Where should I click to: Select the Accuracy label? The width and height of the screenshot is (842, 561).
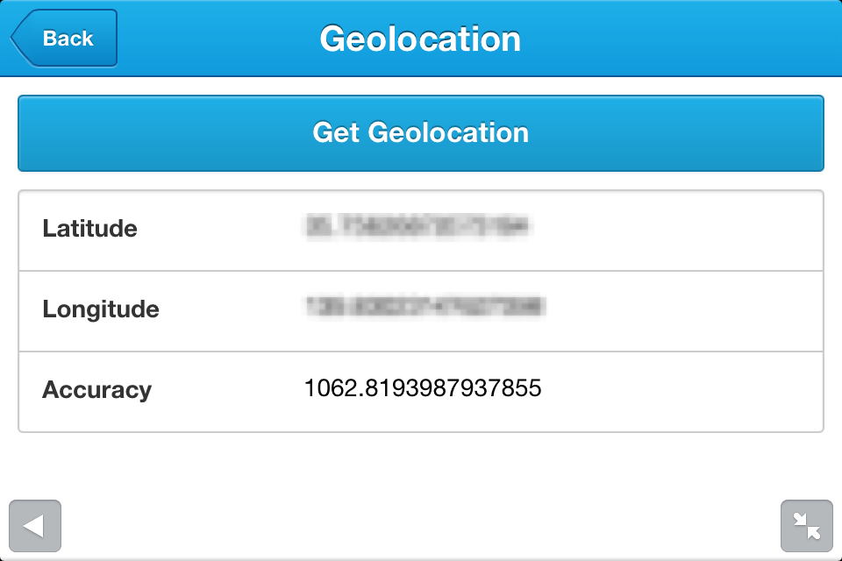(96, 390)
